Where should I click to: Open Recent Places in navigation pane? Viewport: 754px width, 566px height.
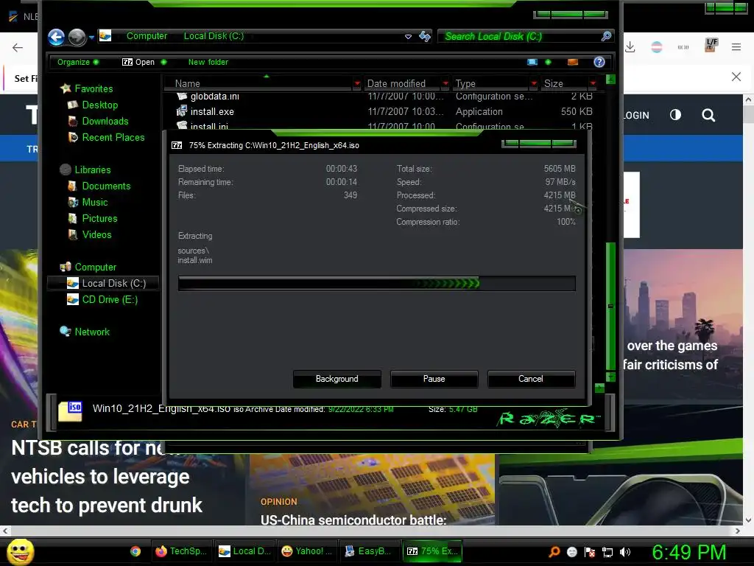pos(113,138)
